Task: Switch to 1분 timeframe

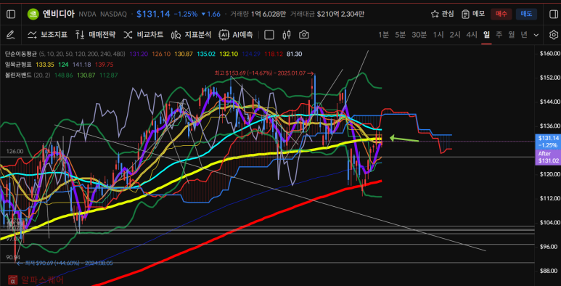Action: [383, 35]
